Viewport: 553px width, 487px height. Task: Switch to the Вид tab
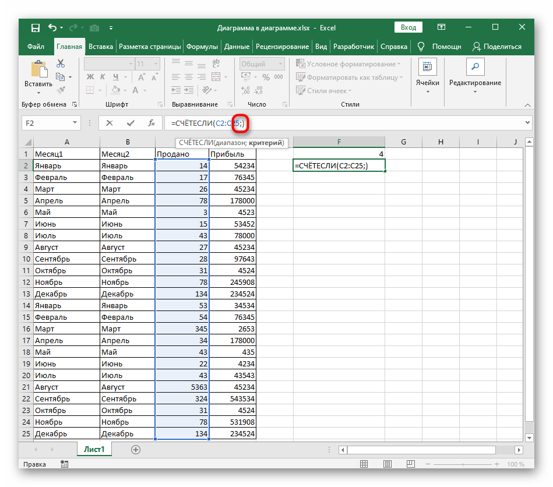pyautogui.click(x=321, y=47)
